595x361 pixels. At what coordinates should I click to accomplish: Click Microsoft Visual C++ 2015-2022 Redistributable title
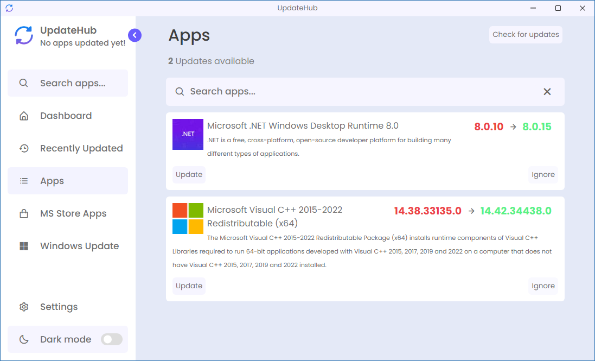(x=275, y=217)
